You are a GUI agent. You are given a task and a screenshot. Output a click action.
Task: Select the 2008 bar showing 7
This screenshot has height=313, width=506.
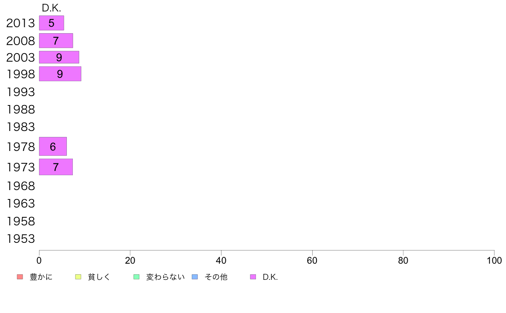[56, 41]
